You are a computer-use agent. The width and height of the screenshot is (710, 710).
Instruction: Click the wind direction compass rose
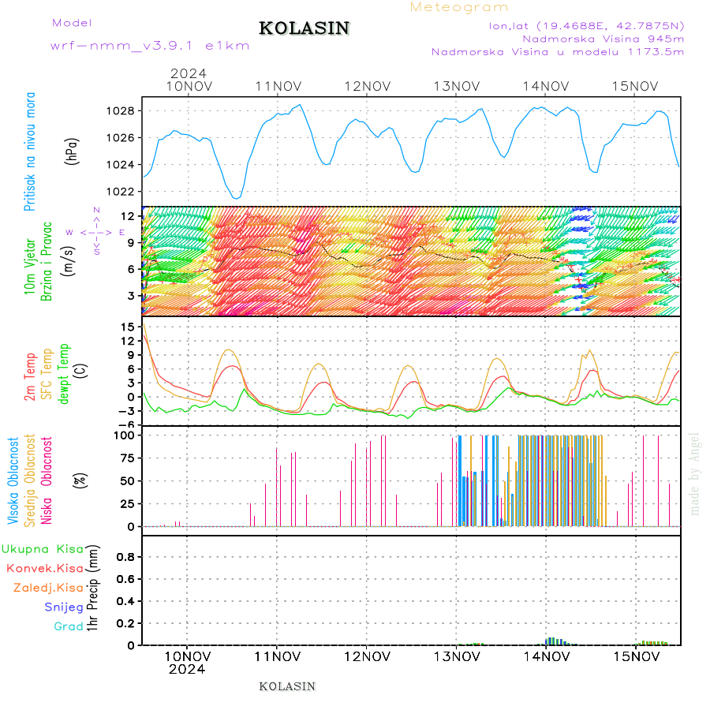click(x=96, y=232)
